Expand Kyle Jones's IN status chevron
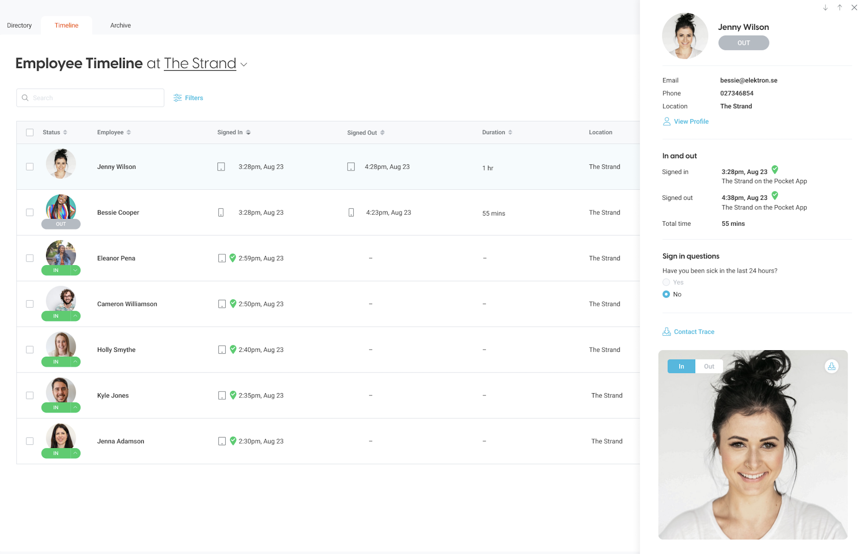 pyautogui.click(x=75, y=408)
